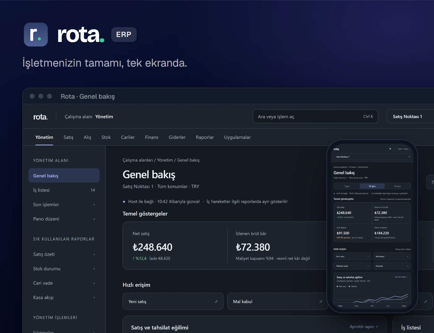Select 90 gün period on phone
434x333 pixels.
coord(398,186)
